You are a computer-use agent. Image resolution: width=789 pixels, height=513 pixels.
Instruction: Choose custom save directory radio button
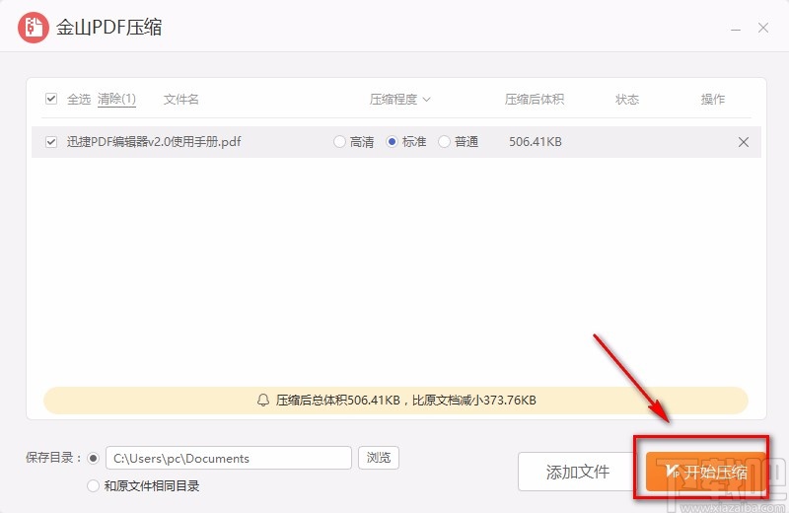pyautogui.click(x=93, y=458)
